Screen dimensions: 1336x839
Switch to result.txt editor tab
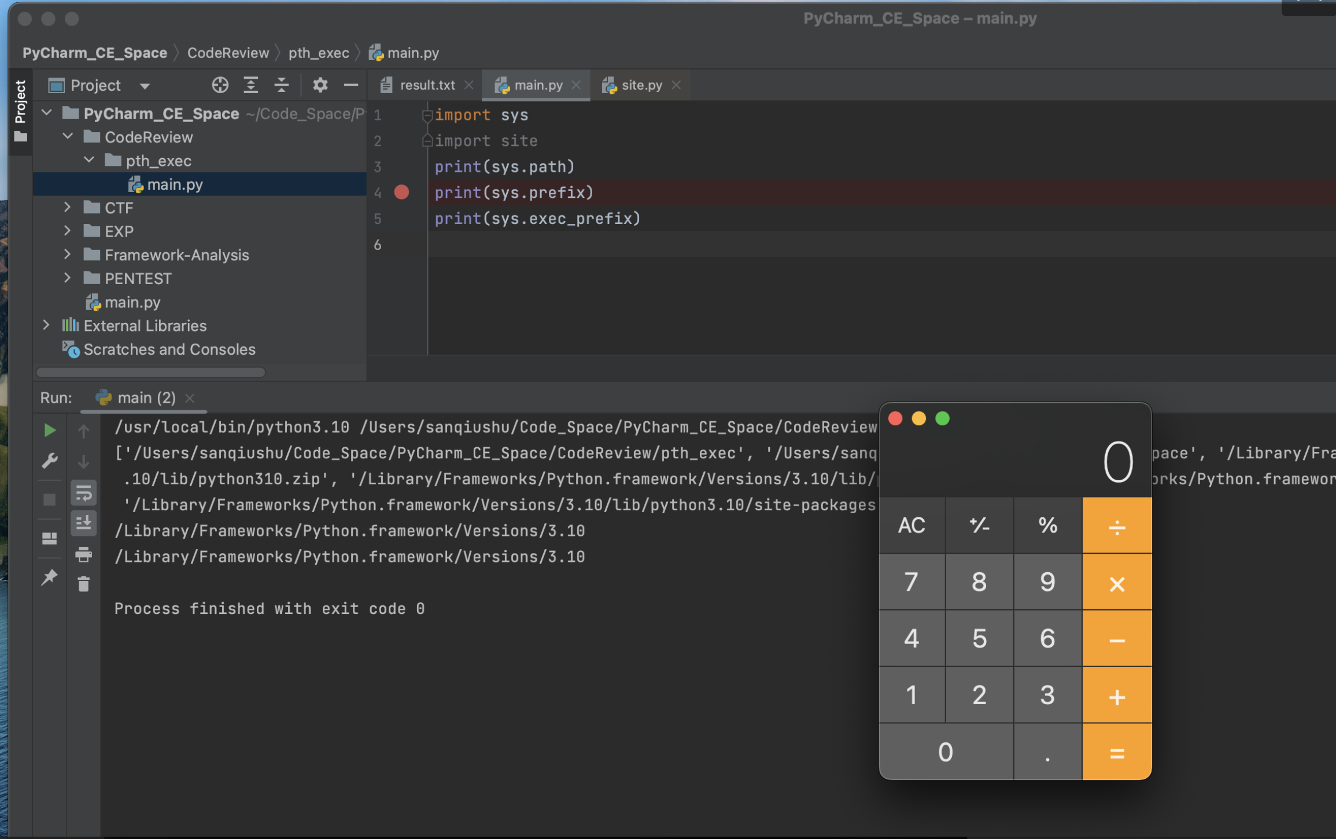427,85
